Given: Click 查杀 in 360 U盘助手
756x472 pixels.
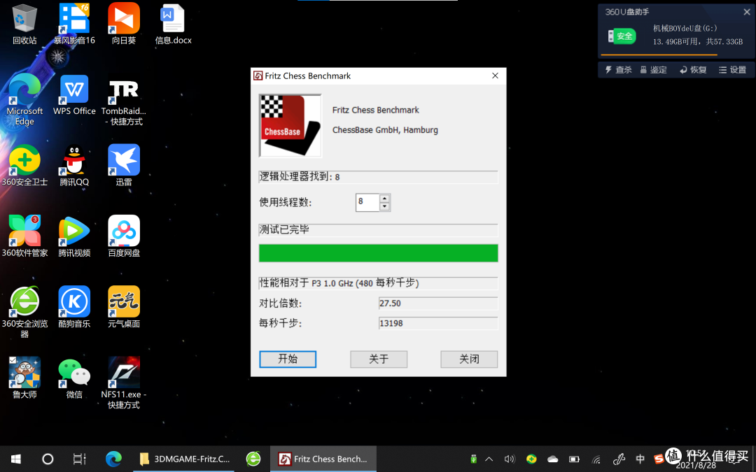Looking at the screenshot, I should (x=618, y=70).
